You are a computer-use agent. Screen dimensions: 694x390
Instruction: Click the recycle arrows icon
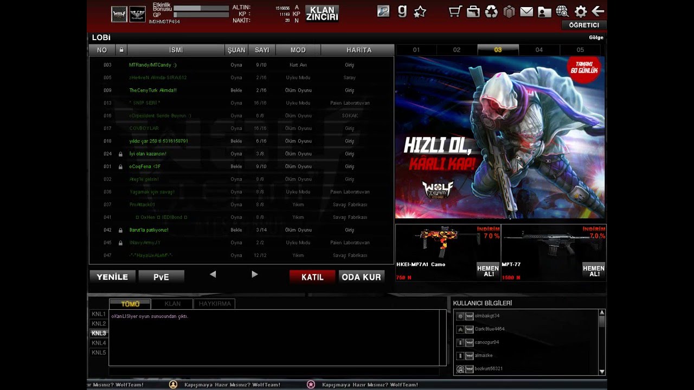coord(491,11)
